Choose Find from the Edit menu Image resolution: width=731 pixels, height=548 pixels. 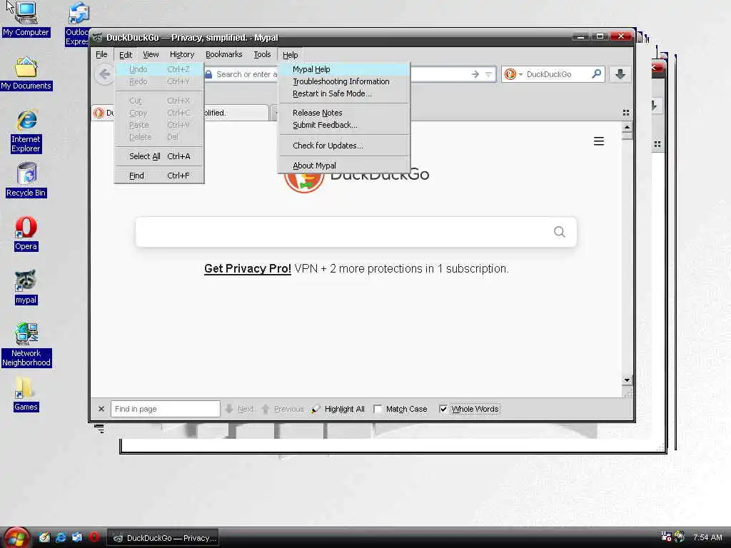pyautogui.click(x=159, y=176)
